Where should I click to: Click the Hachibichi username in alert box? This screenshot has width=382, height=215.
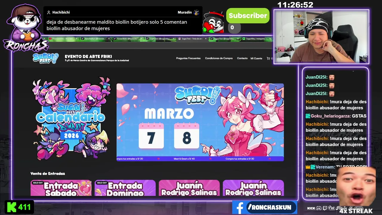point(61,13)
